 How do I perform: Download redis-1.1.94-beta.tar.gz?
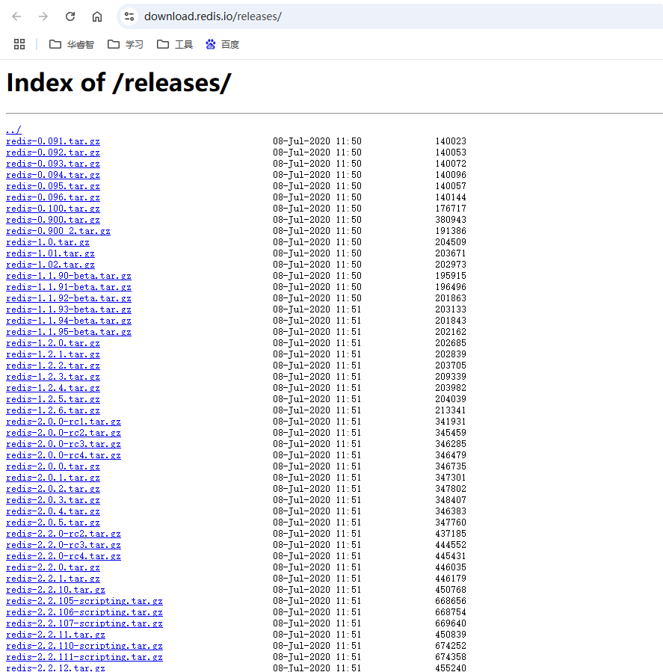[x=69, y=321]
